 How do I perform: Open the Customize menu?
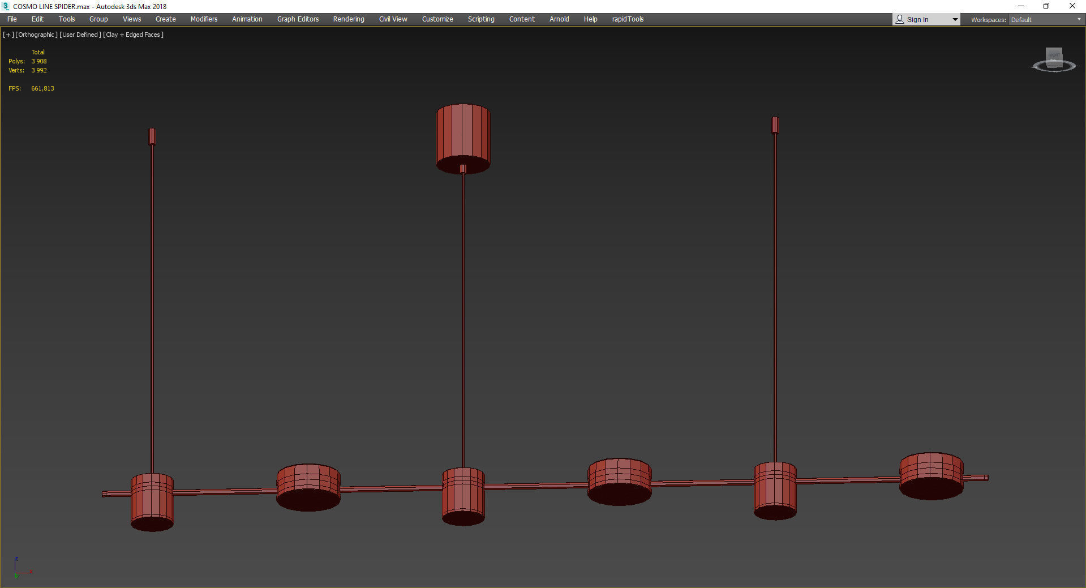coord(437,19)
